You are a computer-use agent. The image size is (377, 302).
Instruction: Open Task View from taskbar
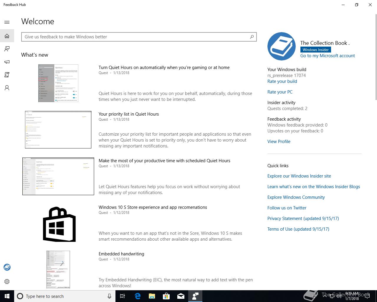coord(123,296)
